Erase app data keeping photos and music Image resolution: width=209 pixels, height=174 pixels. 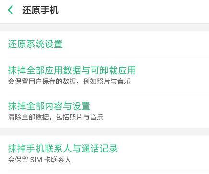coord(104,75)
